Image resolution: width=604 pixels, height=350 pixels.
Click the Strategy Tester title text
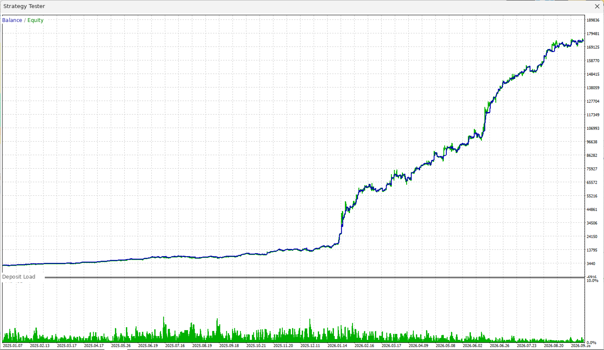point(24,6)
